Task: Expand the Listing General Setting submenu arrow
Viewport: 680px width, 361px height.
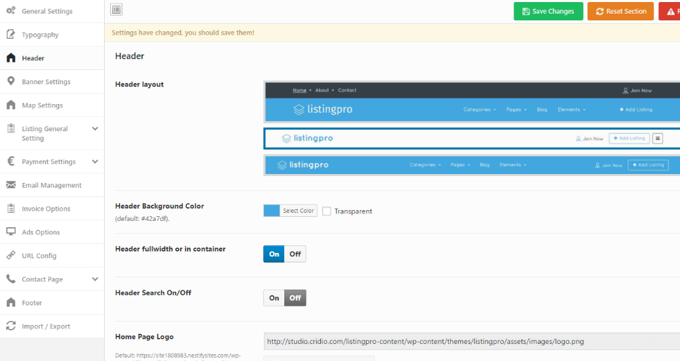Action: coord(95,128)
